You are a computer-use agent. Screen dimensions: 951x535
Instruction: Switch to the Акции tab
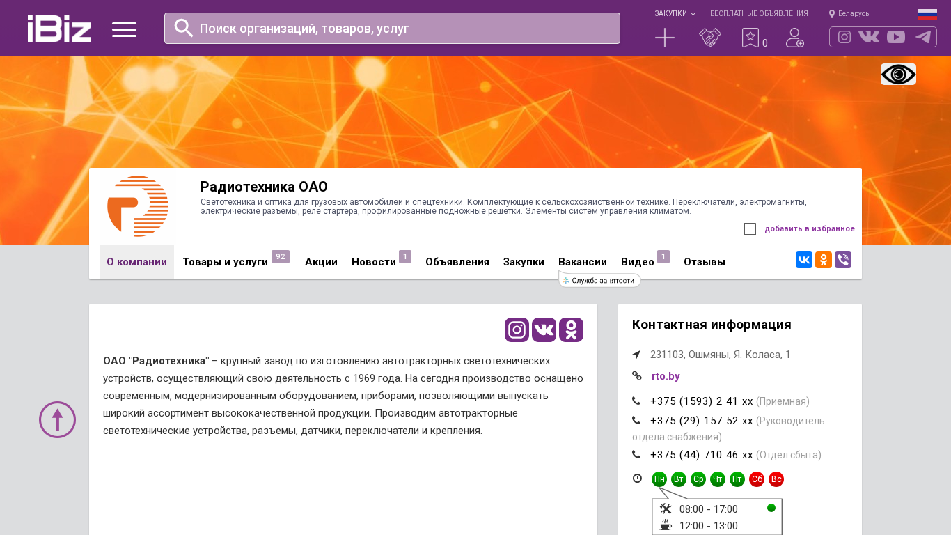click(x=321, y=262)
